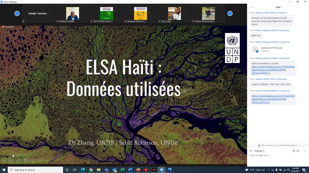
Task: Show hidden system tray icons
Action: click(269, 170)
